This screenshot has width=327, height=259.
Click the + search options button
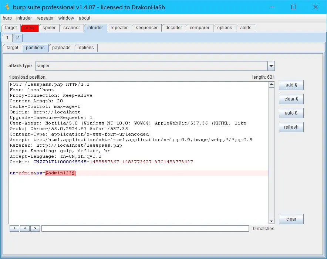coord(14,228)
